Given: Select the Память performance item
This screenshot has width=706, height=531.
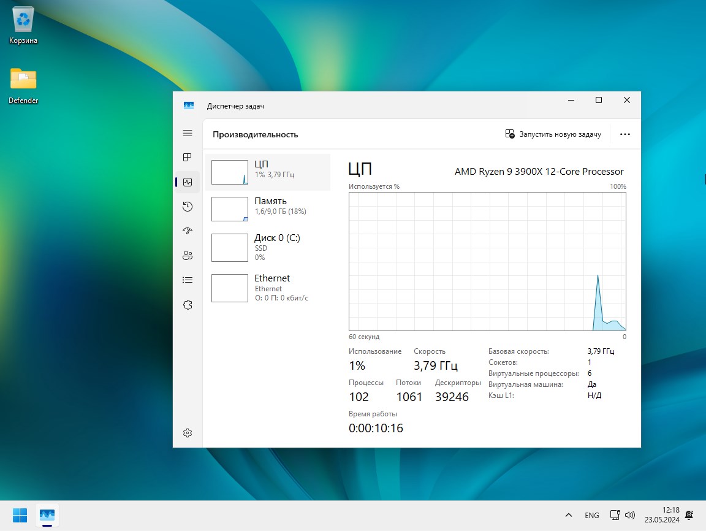Looking at the screenshot, I should (268, 209).
